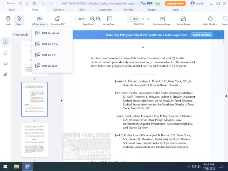Click the Upgrade Now button
Image resolution: width=228 pixels, height=171 pixels.
click(175, 4)
